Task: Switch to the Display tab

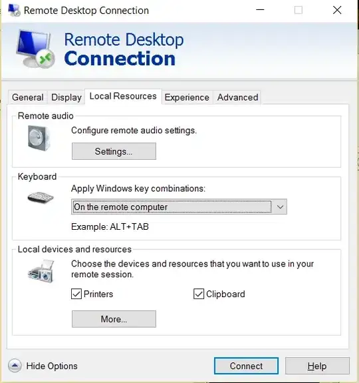Action: point(66,97)
